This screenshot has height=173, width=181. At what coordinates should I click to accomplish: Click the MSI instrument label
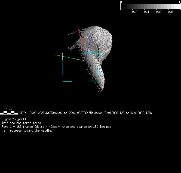[x=23, y=113]
